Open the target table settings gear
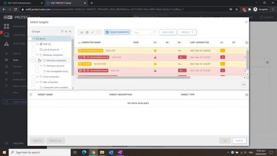 pyautogui.click(x=247, y=94)
